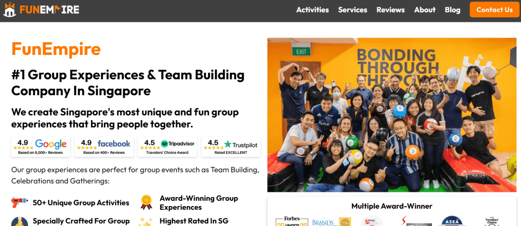The width and height of the screenshot is (521, 226).
Task: Click '50+ Unique Group Activities' text
Action: 81,203
